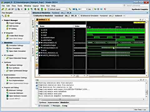Close the Untitled 3 waveform tab
150x112 pixels.
(x=48, y=20)
